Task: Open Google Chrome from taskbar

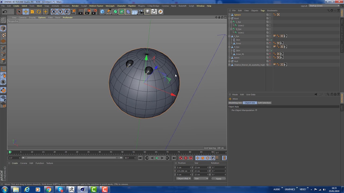Action: [x=48, y=190]
